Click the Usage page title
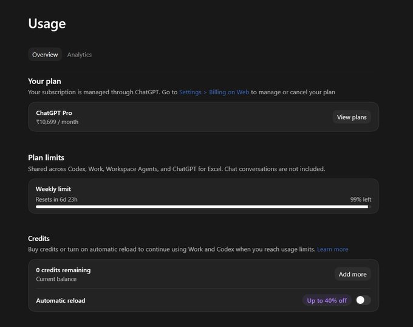Viewport: 413px width, 327px height. pos(47,24)
